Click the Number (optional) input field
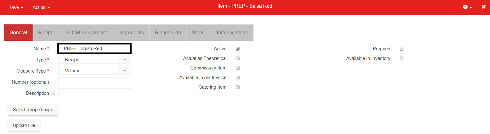This screenshot has width=490, height=134. tap(95, 82)
